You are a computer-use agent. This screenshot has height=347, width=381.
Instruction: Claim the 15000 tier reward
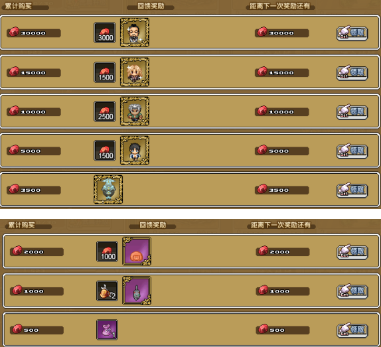coord(352,72)
